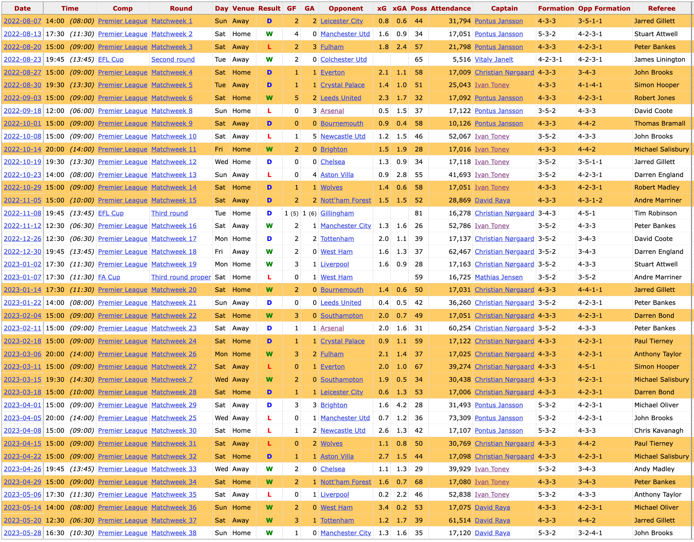Screen dimensions: 694x542
Task: Open Matchweek 6 round link
Action: [172, 98]
